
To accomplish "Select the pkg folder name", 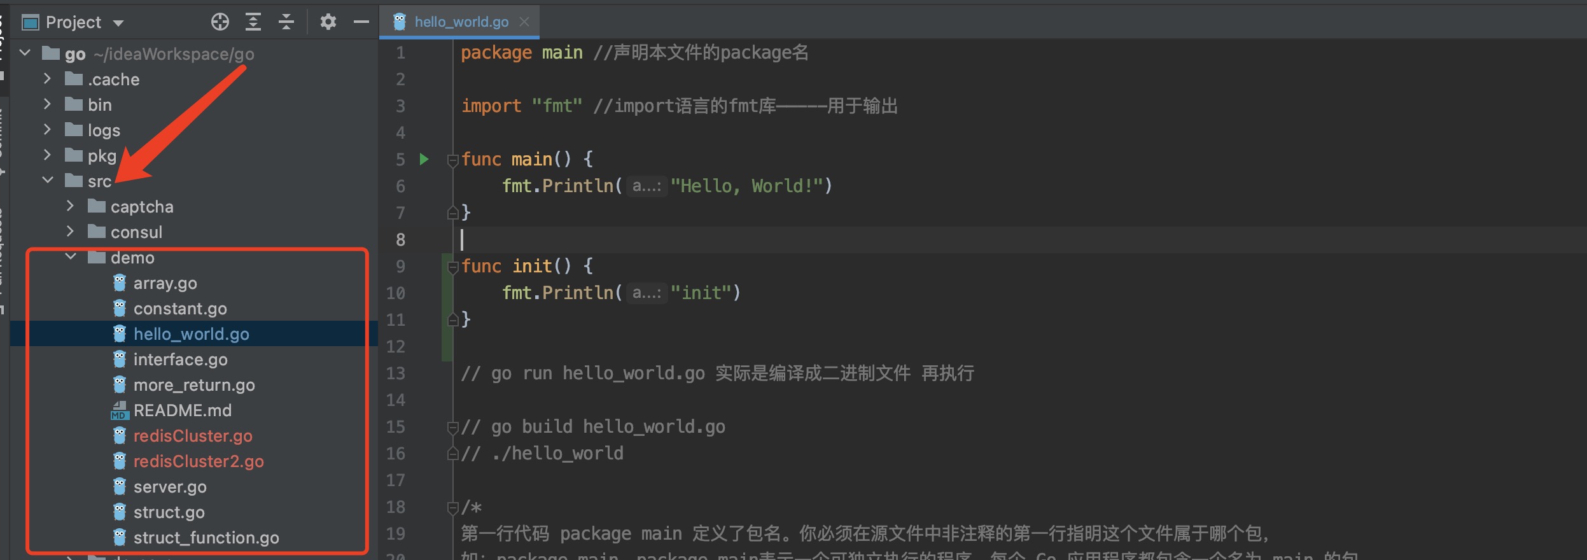I will pos(102,156).
